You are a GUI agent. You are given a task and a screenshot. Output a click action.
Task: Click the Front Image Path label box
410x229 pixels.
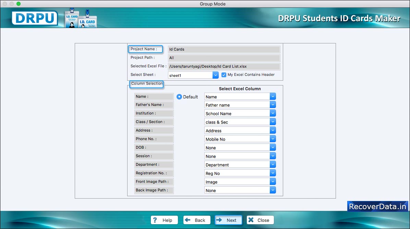[x=154, y=182]
